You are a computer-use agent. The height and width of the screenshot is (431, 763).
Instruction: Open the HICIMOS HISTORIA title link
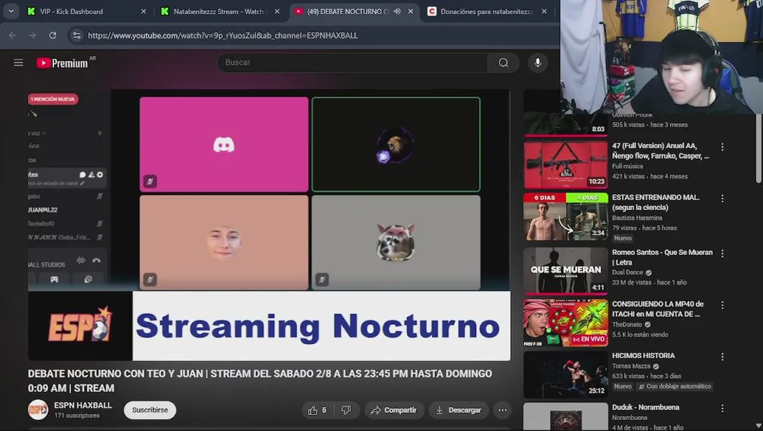(x=643, y=356)
